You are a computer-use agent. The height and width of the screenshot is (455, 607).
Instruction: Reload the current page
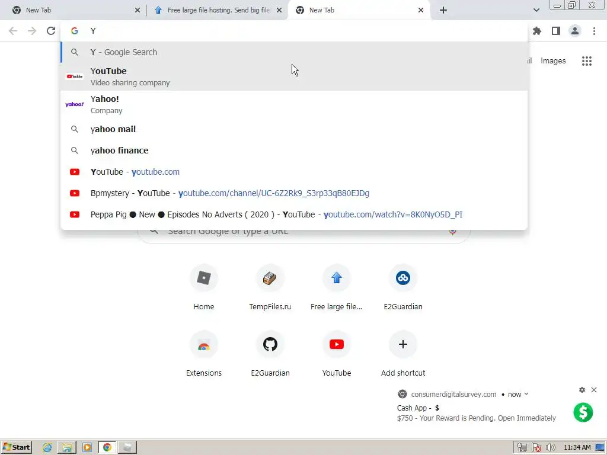click(x=51, y=31)
